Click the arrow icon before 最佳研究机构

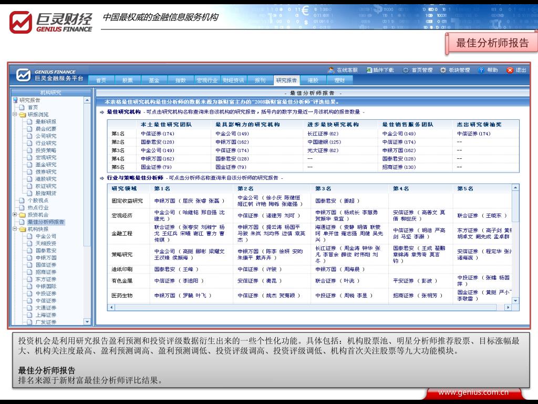pos(102,112)
